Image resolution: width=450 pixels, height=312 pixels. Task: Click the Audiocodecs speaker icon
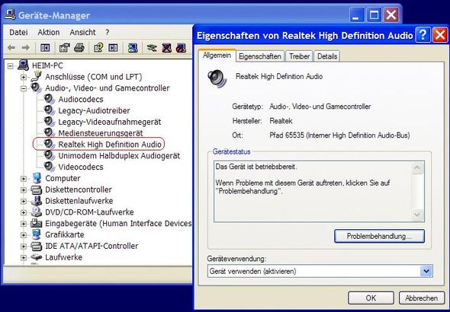click(x=50, y=99)
